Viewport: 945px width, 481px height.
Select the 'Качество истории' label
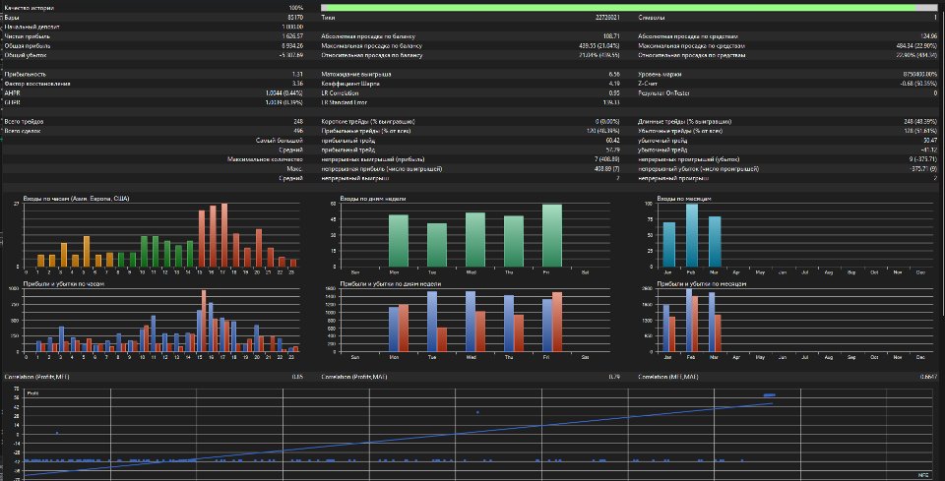click(x=29, y=9)
